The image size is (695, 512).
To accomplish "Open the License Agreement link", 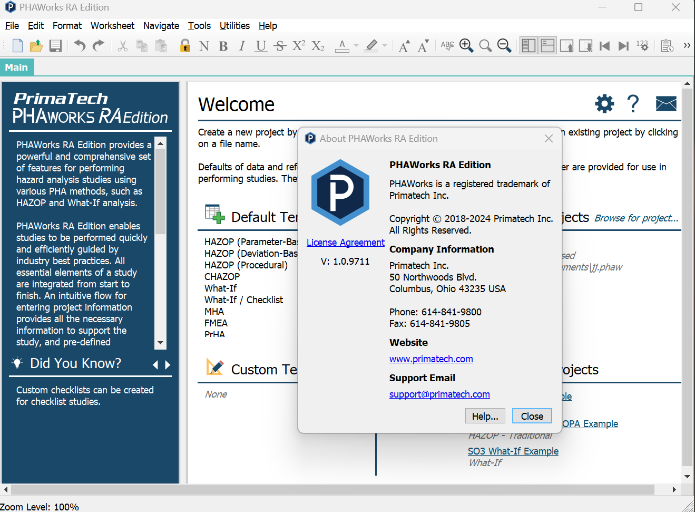I will [x=346, y=242].
